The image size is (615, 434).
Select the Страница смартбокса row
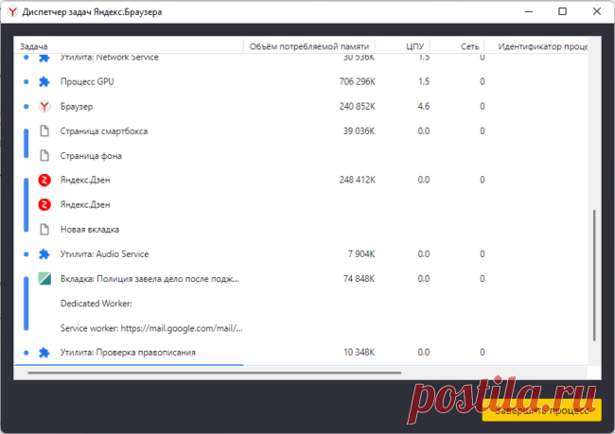pyautogui.click(x=301, y=130)
